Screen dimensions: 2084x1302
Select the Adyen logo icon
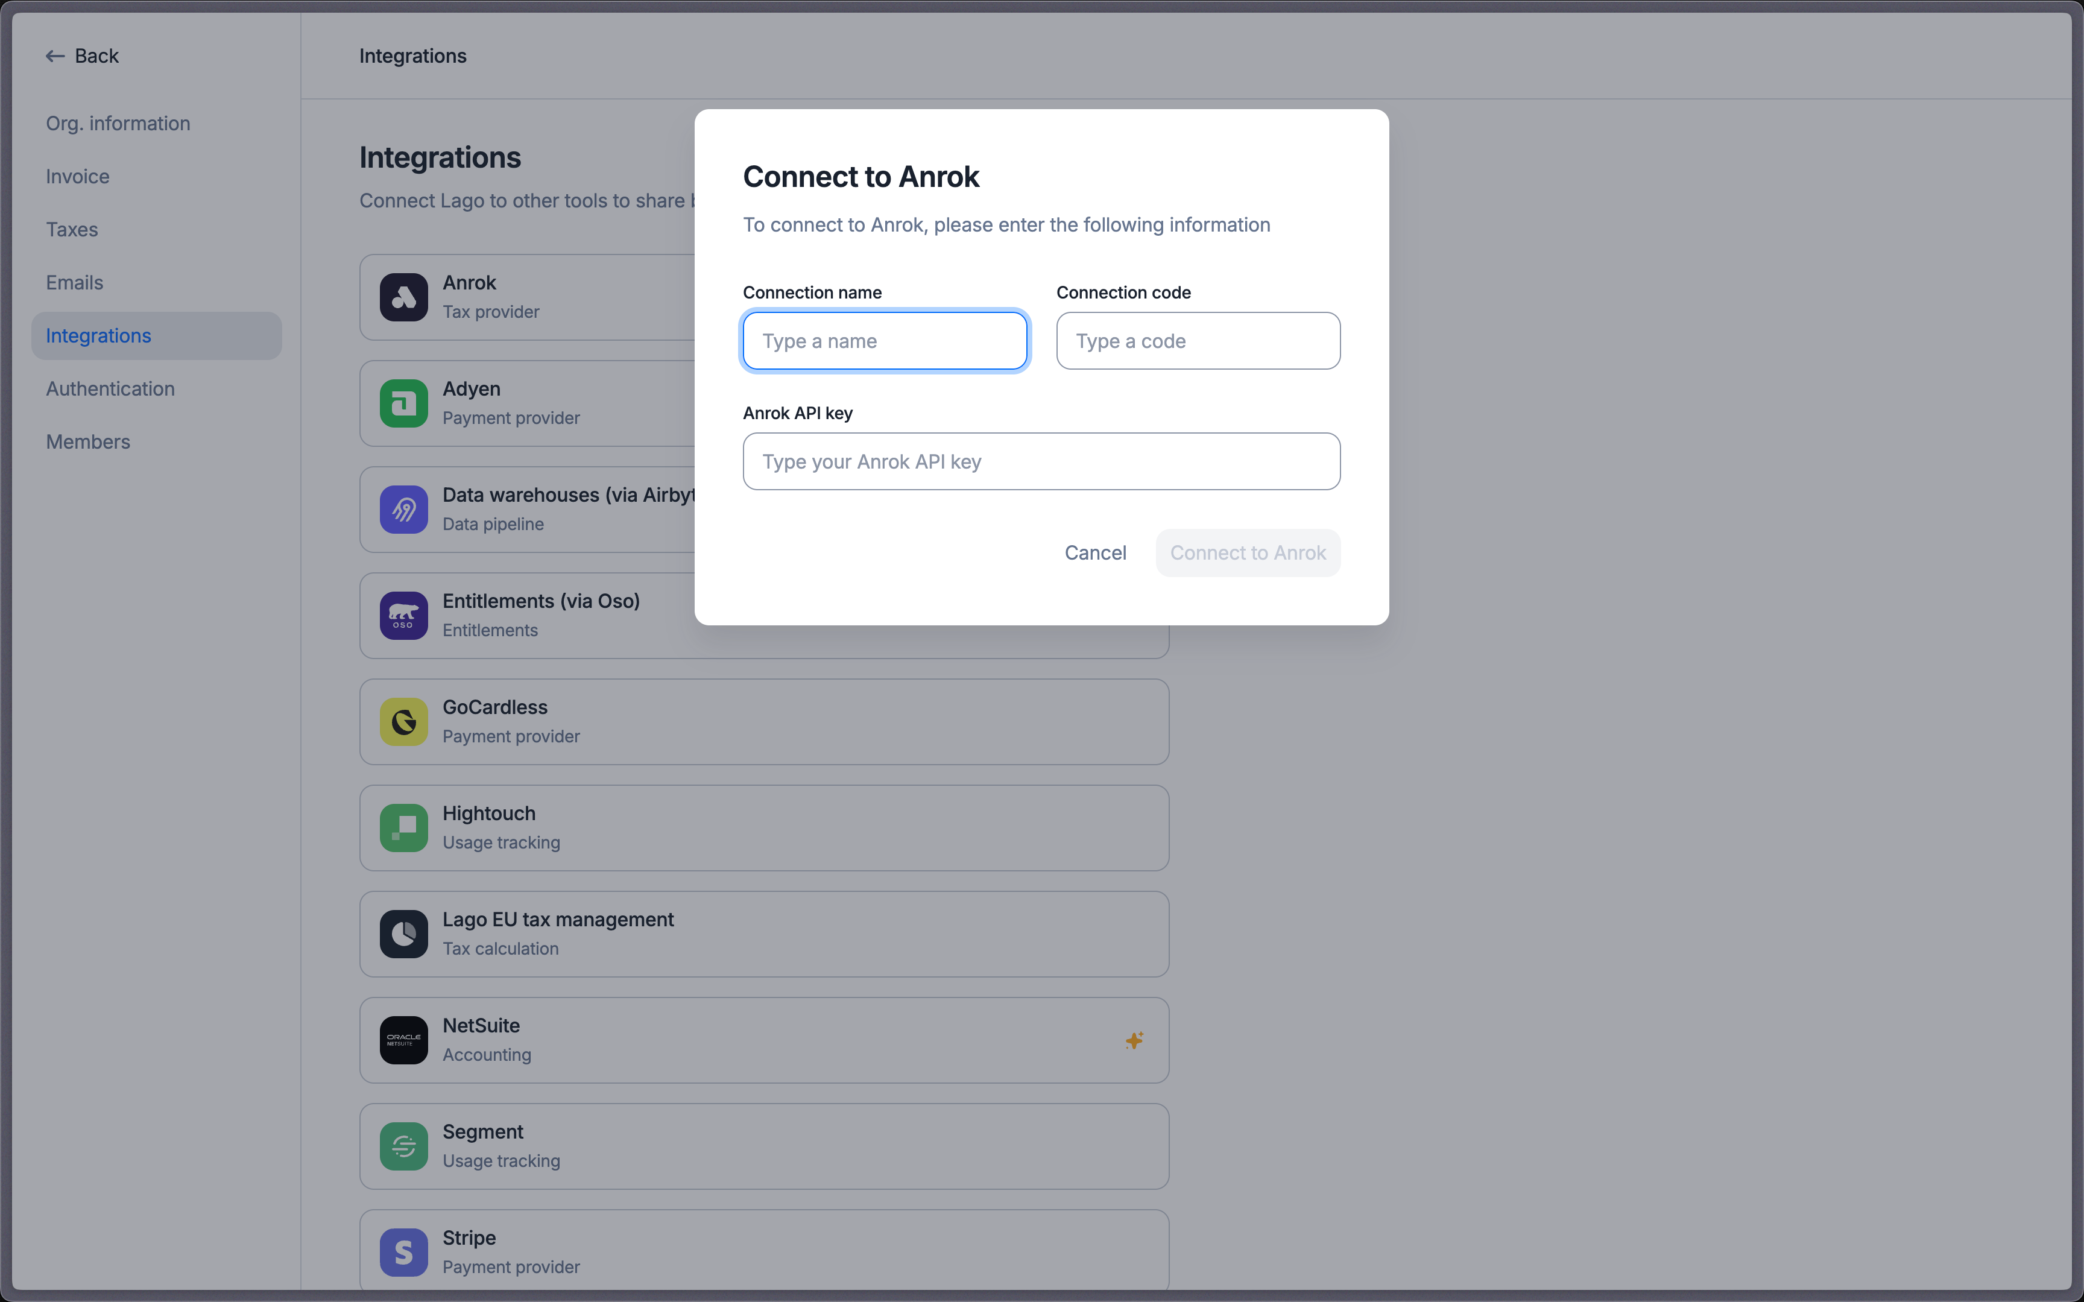(404, 403)
